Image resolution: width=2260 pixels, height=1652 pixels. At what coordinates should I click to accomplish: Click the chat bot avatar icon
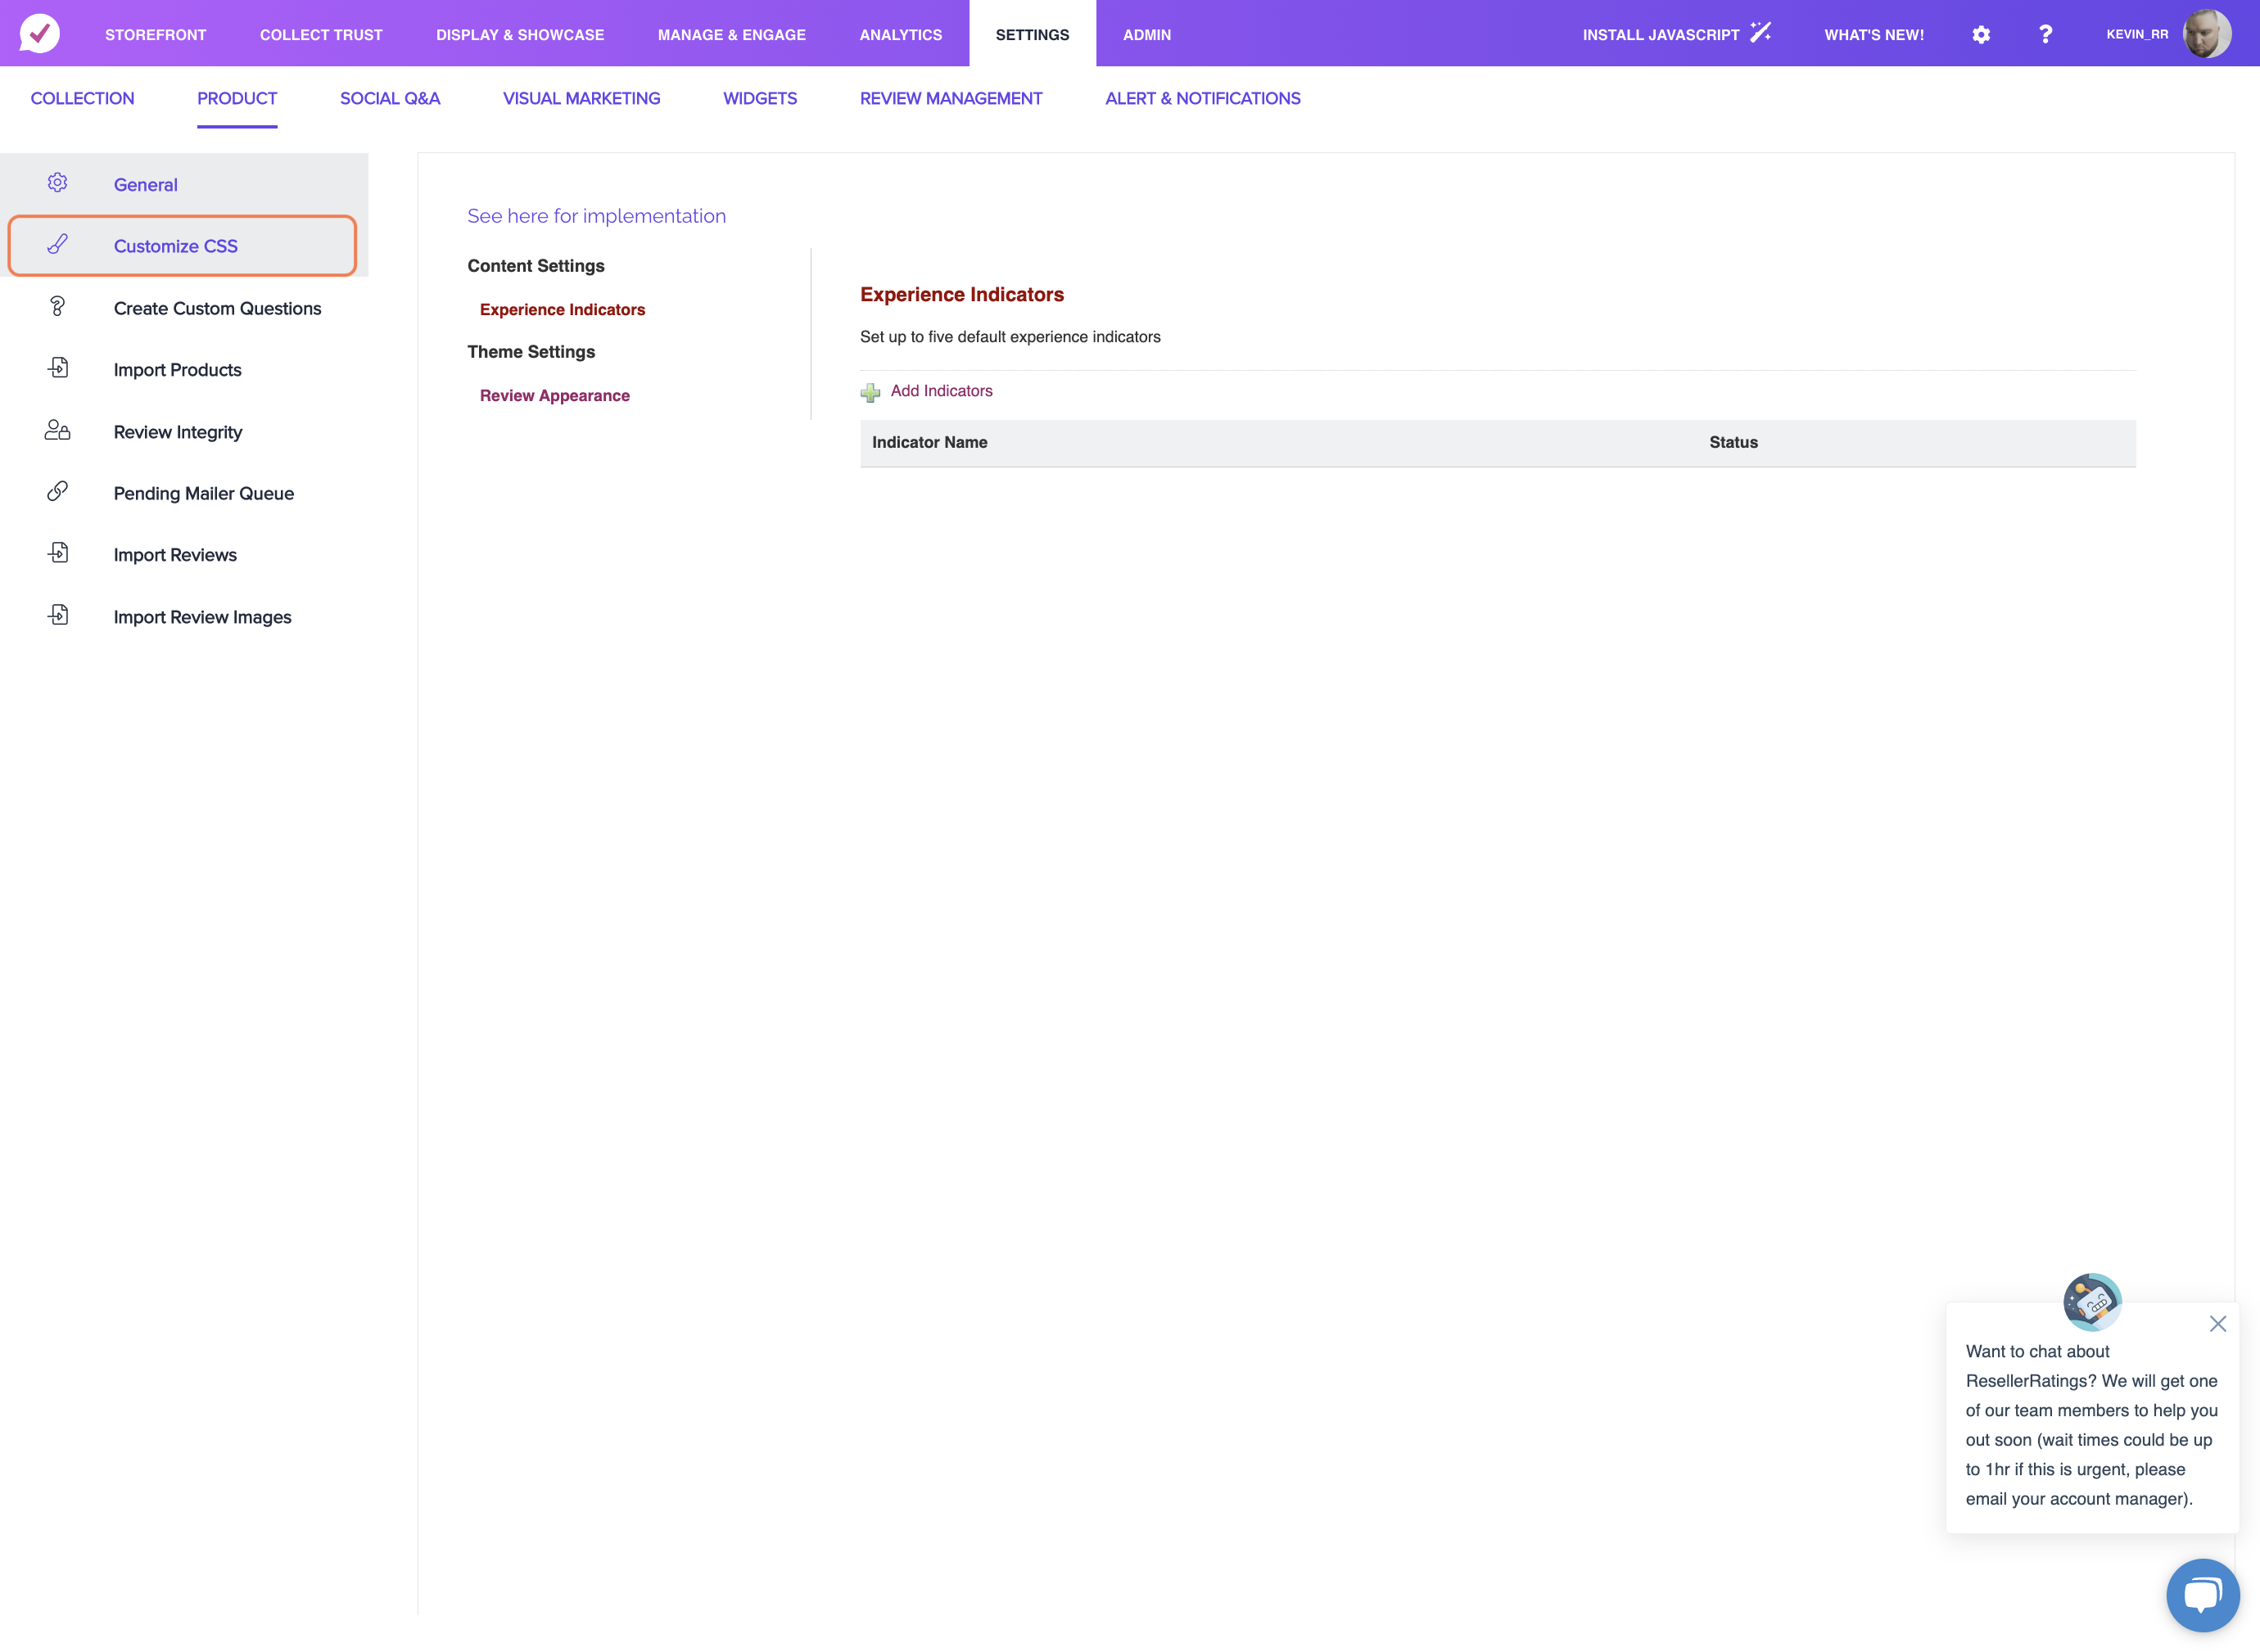(x=2092, y=1302)
